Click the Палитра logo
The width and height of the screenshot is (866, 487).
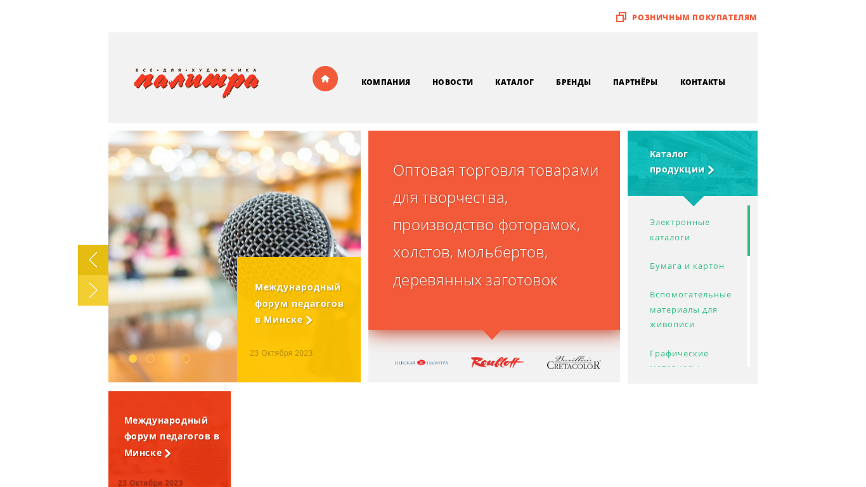click(x=196, y=82)
